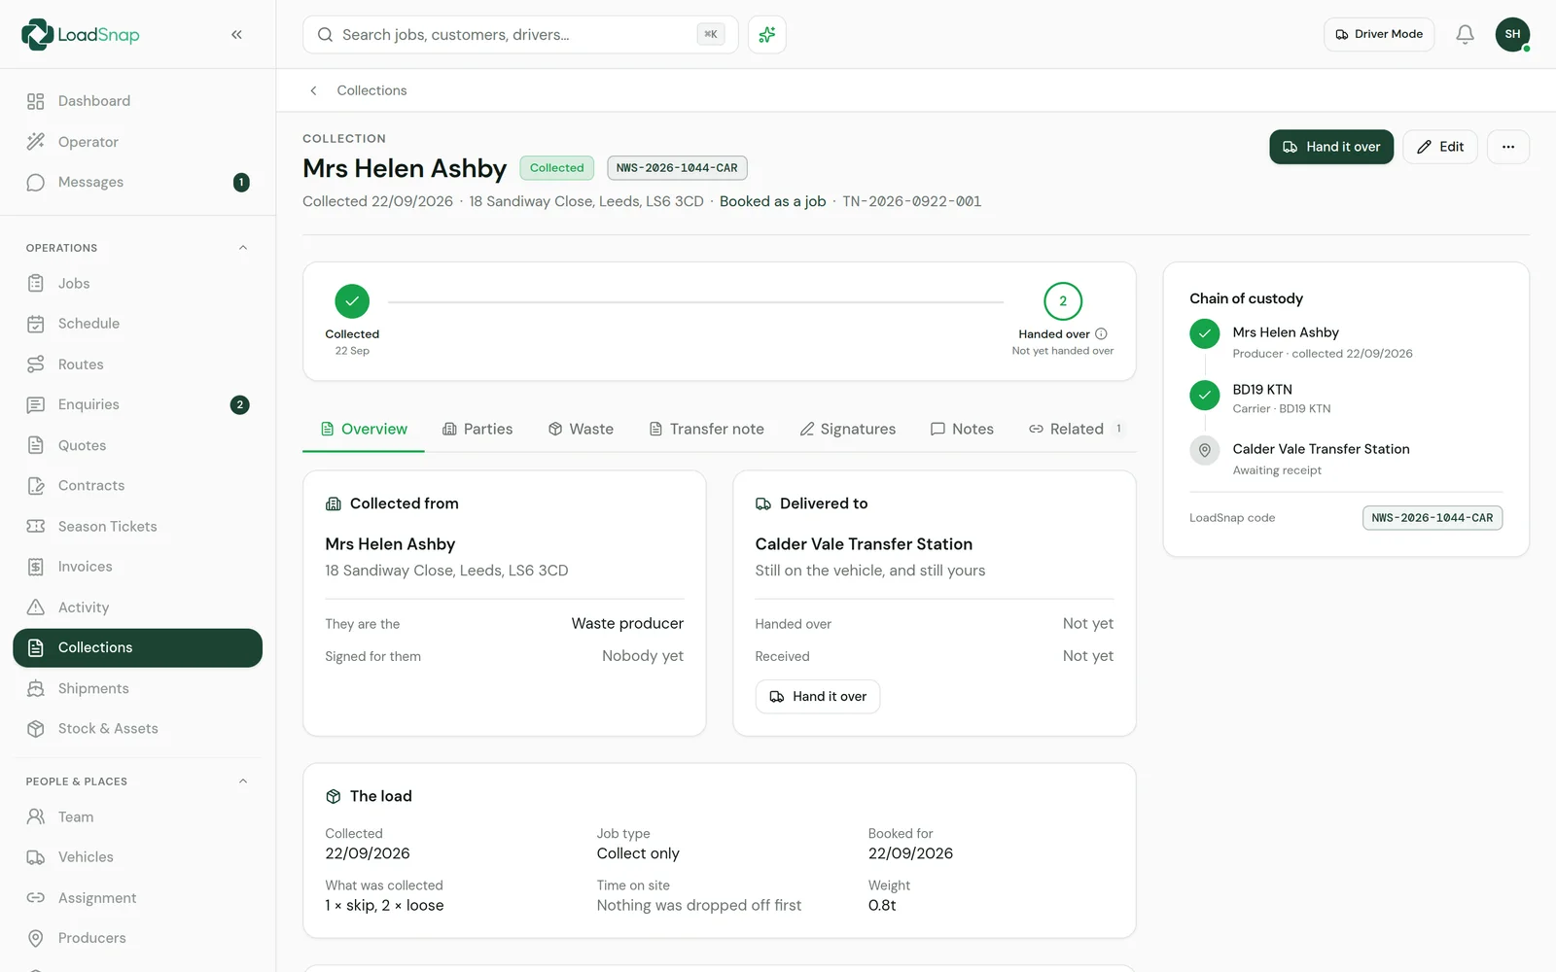Go back using the Collections breadcrumb arrow

coord(313,90)
